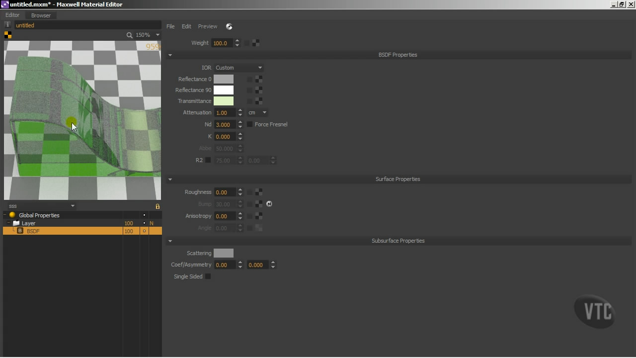636x358 pixels.
Task: Collapse the Global Properties tree node
Action: [x=5, y=215]
